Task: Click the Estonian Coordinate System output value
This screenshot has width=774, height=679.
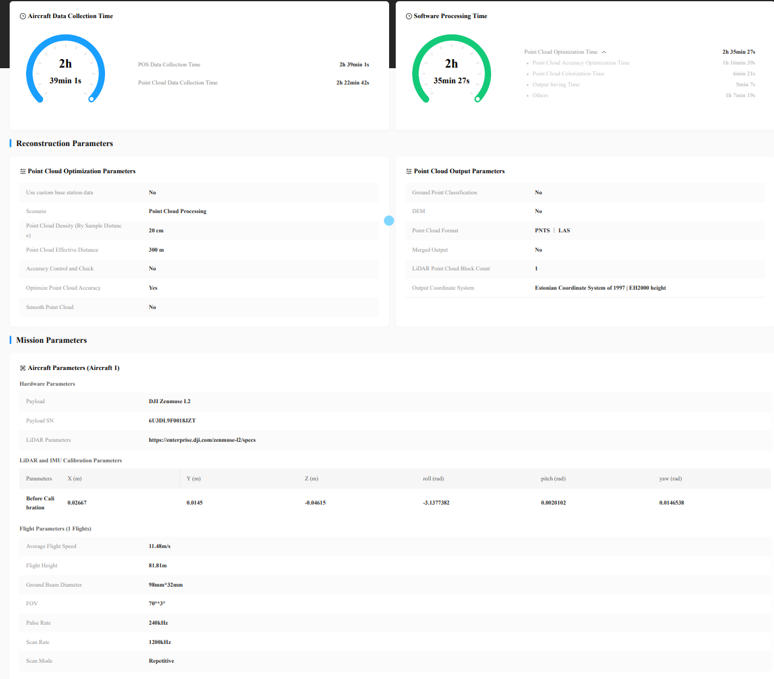Action: point(600,288)
